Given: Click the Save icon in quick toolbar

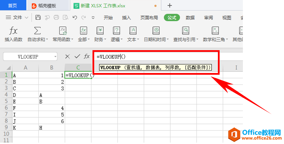Looking at the screenshot, I should point(38,17).
